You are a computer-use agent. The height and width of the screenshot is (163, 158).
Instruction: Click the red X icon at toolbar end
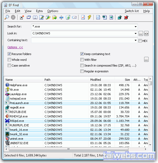pyautogui.click(x=126, y=18)
